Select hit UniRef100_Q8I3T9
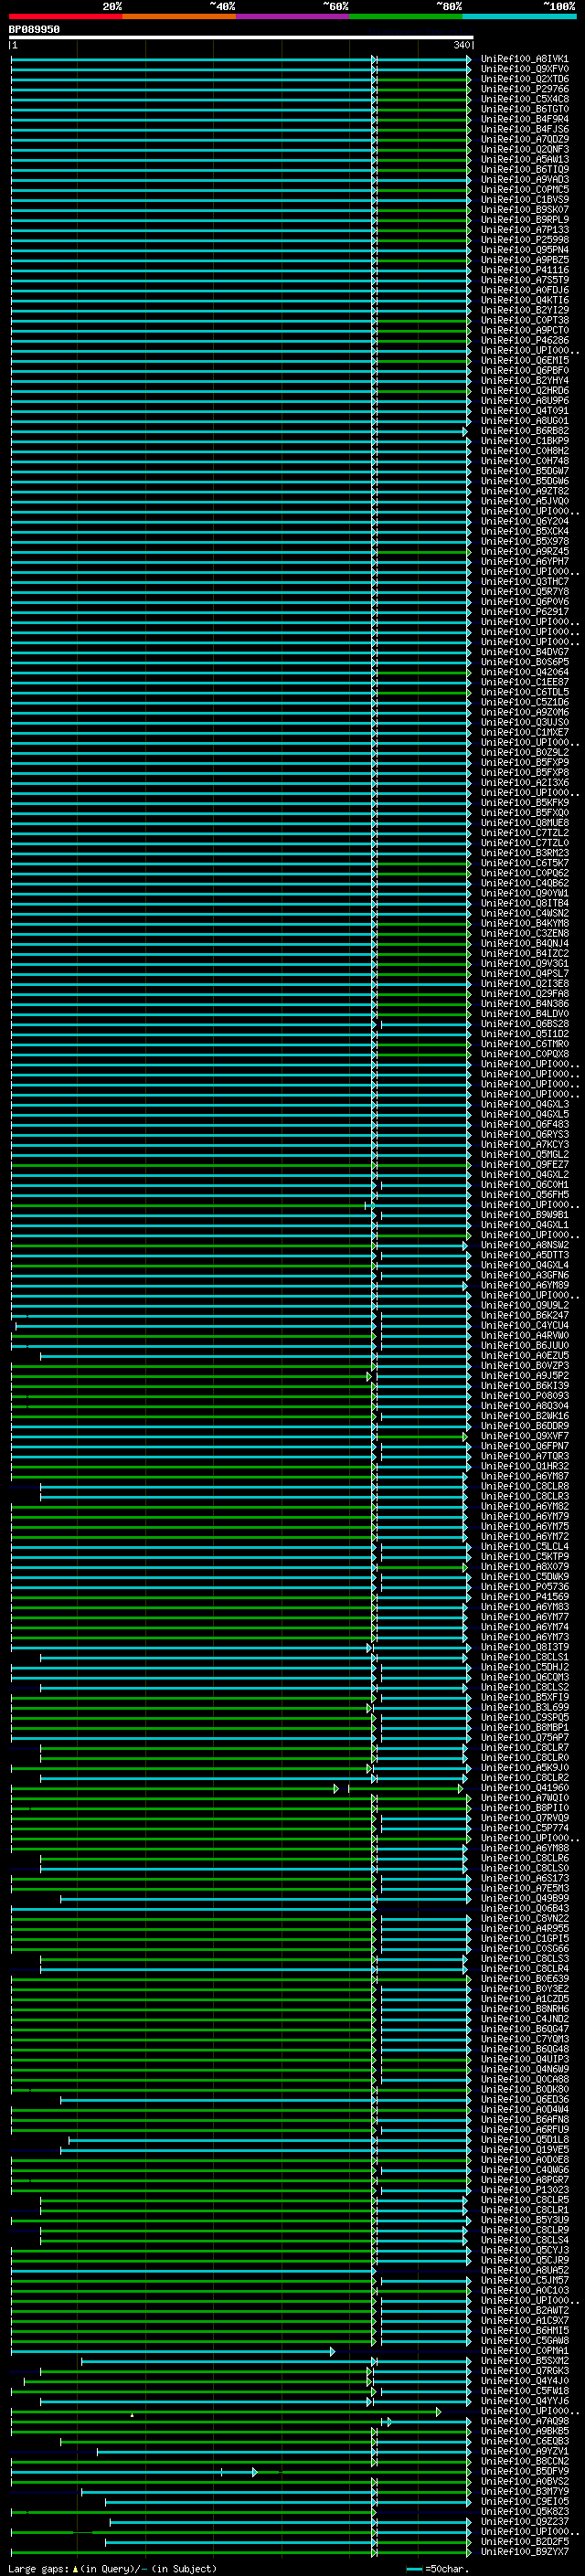585x2576 pixels. pos(525,1647)
